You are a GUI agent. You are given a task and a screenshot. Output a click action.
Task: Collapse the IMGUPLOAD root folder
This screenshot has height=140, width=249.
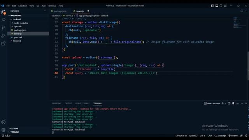pyautogui.click(x=28, y=16)
